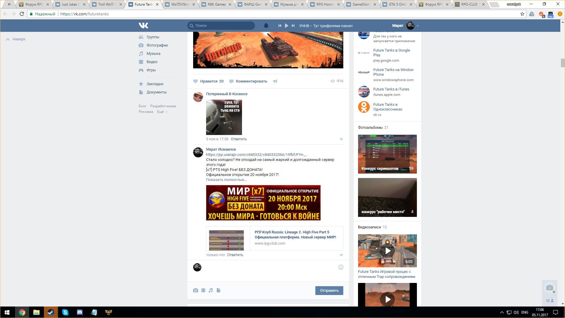
Task: Open Future Tanks на Window Phone link
Action: pos(393,72)
